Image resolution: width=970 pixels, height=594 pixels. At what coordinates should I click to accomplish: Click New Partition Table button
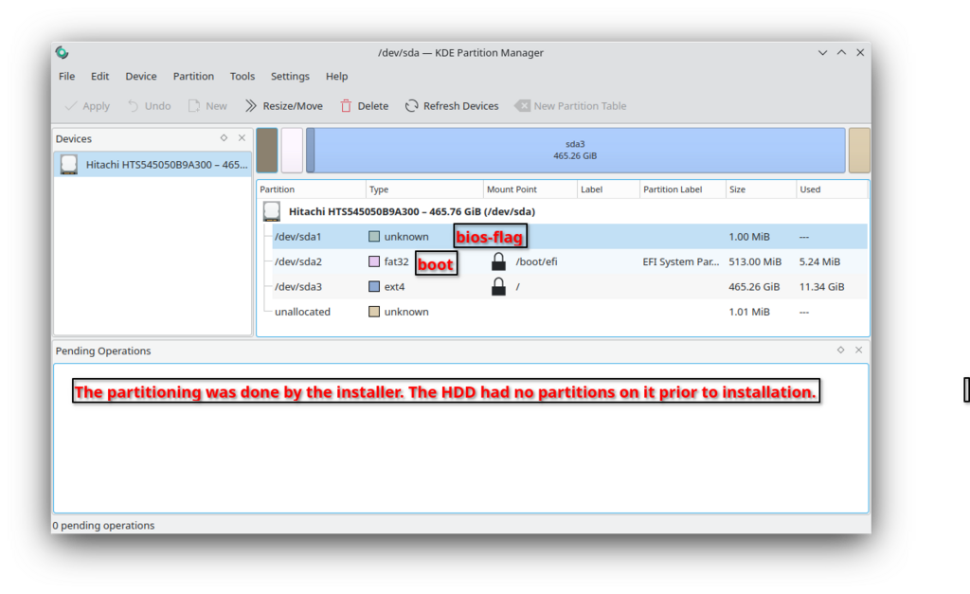(570, 106)
